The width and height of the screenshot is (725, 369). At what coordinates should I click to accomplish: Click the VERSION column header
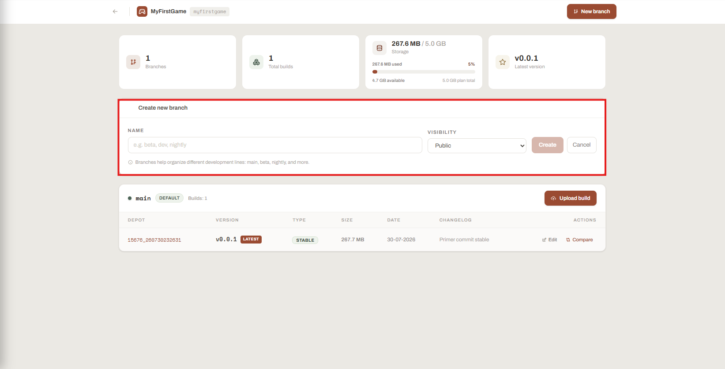tap(227, 220)
